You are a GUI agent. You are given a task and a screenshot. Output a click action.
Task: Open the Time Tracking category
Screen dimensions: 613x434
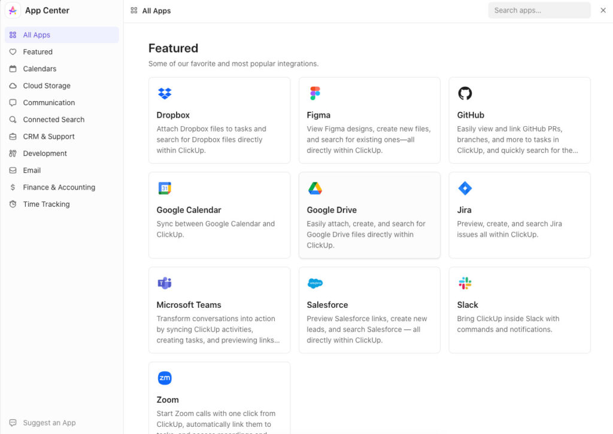(62, 204)
